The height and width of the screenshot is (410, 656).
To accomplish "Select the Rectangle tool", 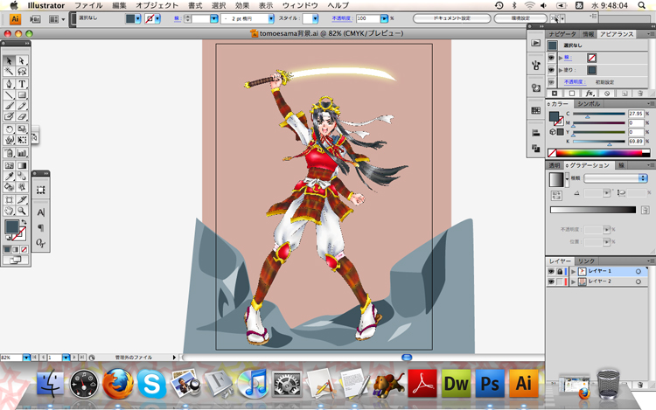I will pos(22,95).
